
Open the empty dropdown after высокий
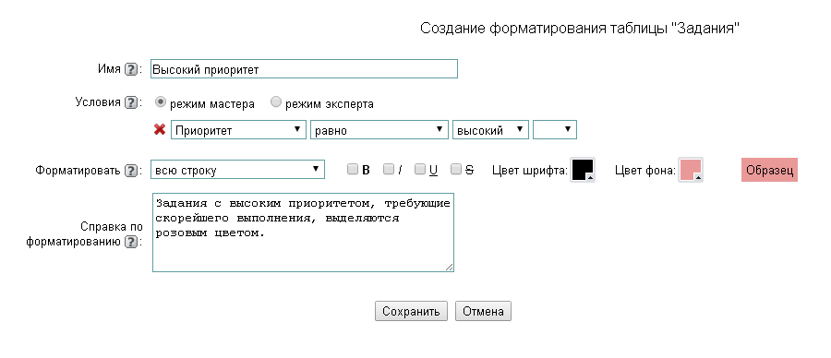(x=555, y=130)
